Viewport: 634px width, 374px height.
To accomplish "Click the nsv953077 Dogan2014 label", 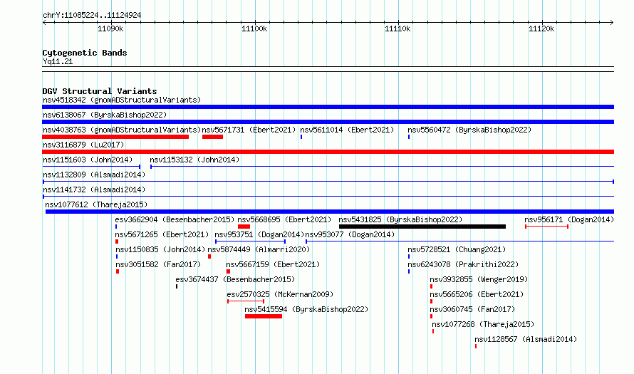I will (350, 234).
